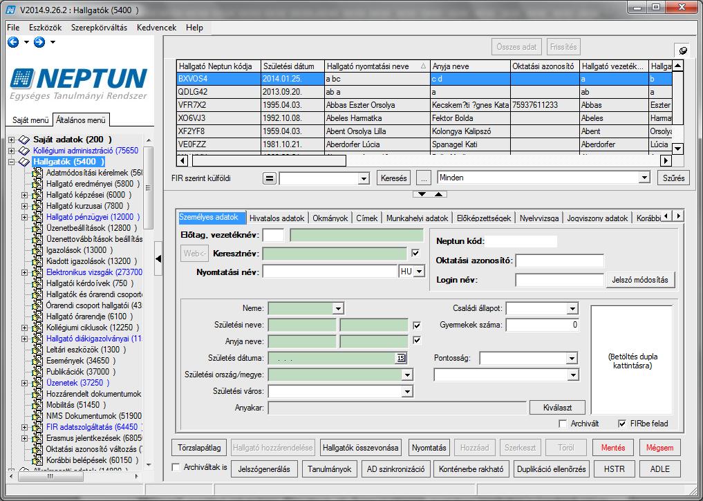Click the Duplikáció ellenőrzés button
This screenshot has width=703, height=501.
click(552, 469)
